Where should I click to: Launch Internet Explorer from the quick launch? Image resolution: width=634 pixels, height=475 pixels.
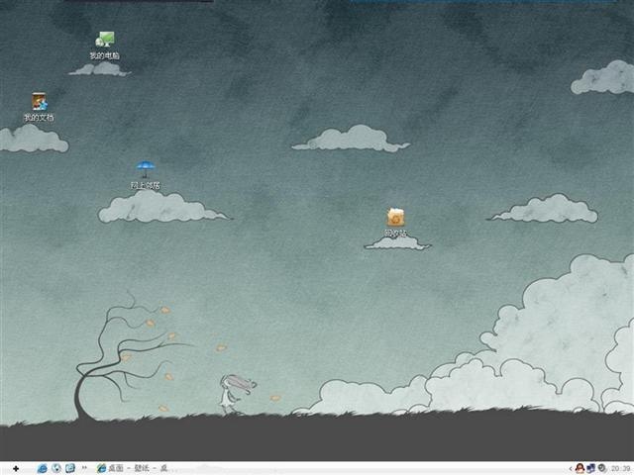tap(42, 468)
